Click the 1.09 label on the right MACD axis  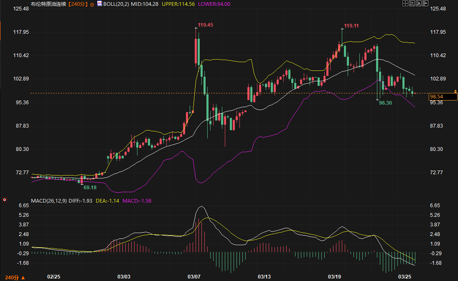pos(435,244)
